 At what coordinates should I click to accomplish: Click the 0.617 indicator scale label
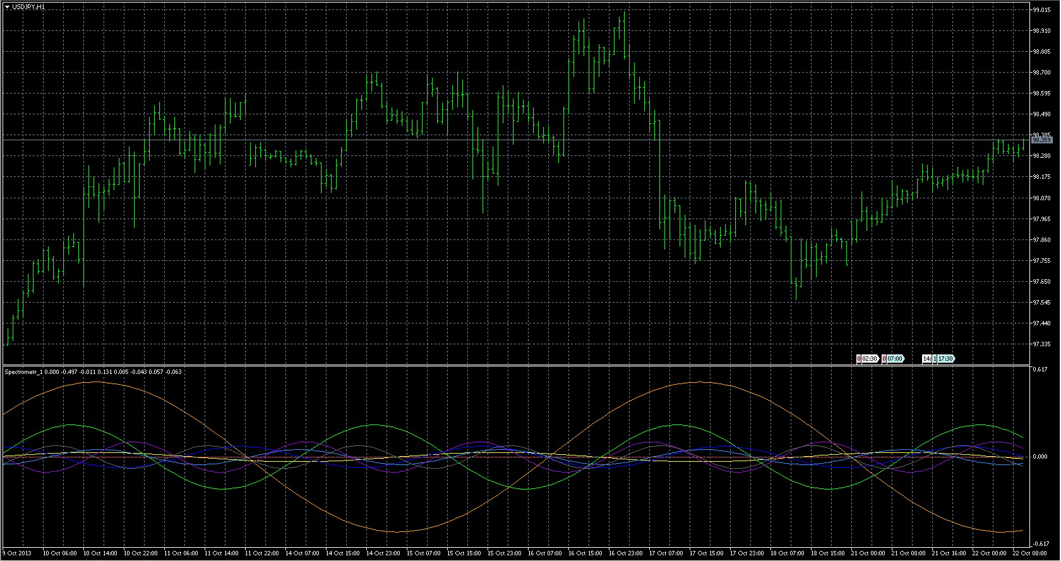click(x=1040, y=370)
